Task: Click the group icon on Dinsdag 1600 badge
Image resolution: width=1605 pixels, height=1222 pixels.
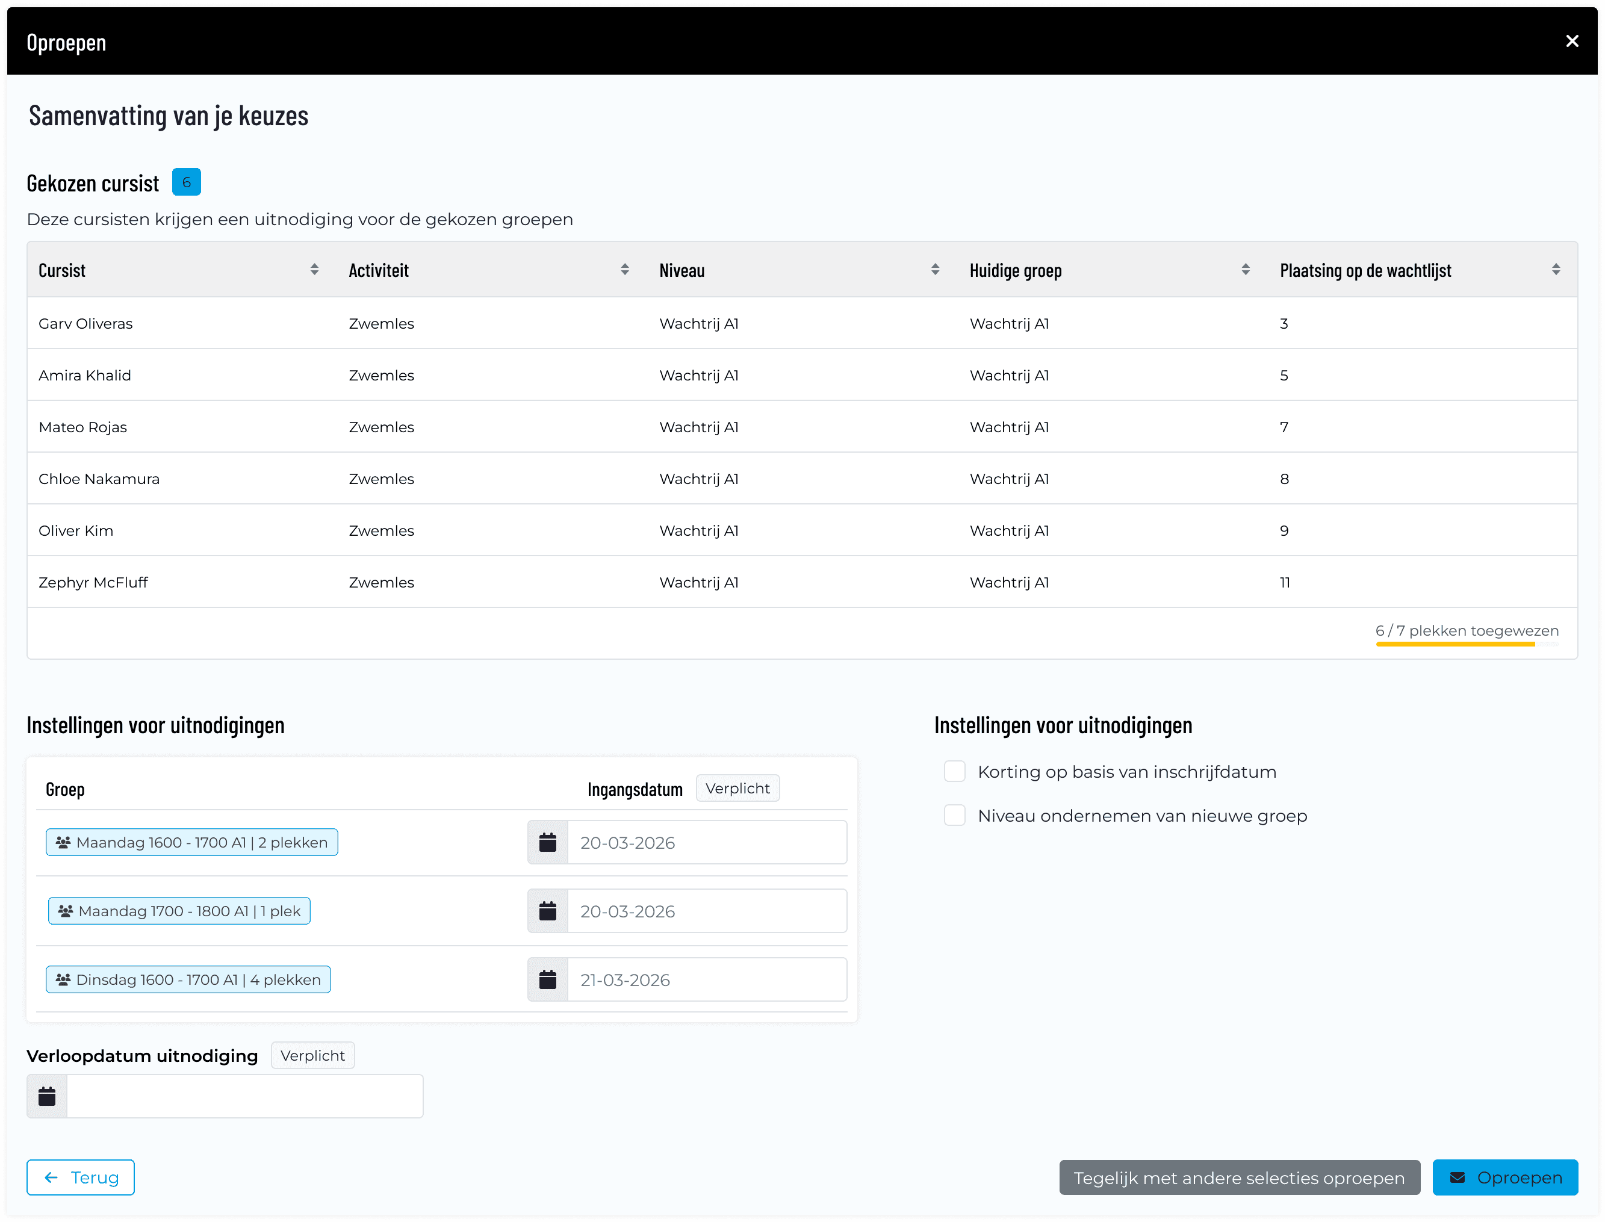Action: 63,980
